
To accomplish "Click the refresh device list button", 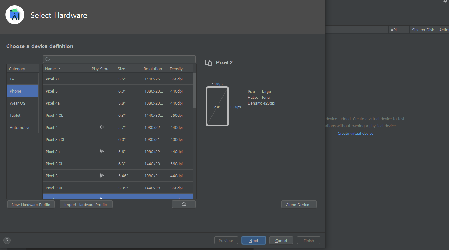I will 184,204.
